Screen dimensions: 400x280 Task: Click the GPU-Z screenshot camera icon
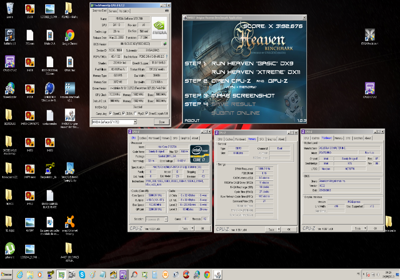pyautogui.click(x=167, y=10)
